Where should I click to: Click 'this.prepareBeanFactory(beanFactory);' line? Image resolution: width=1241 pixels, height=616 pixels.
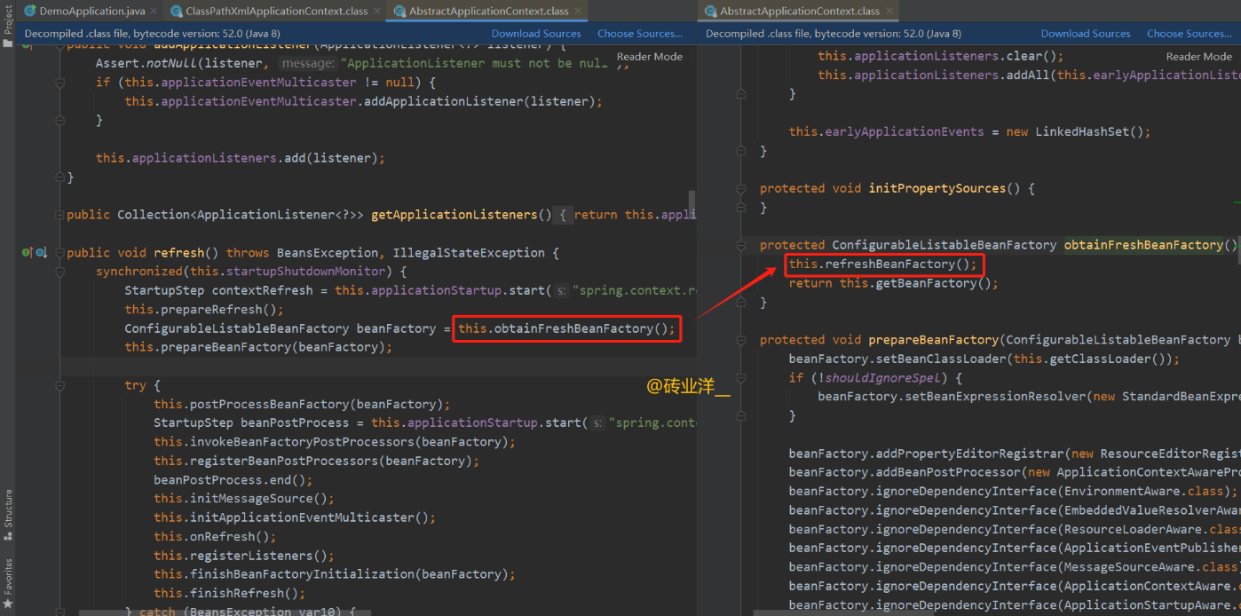coord(258,347)
